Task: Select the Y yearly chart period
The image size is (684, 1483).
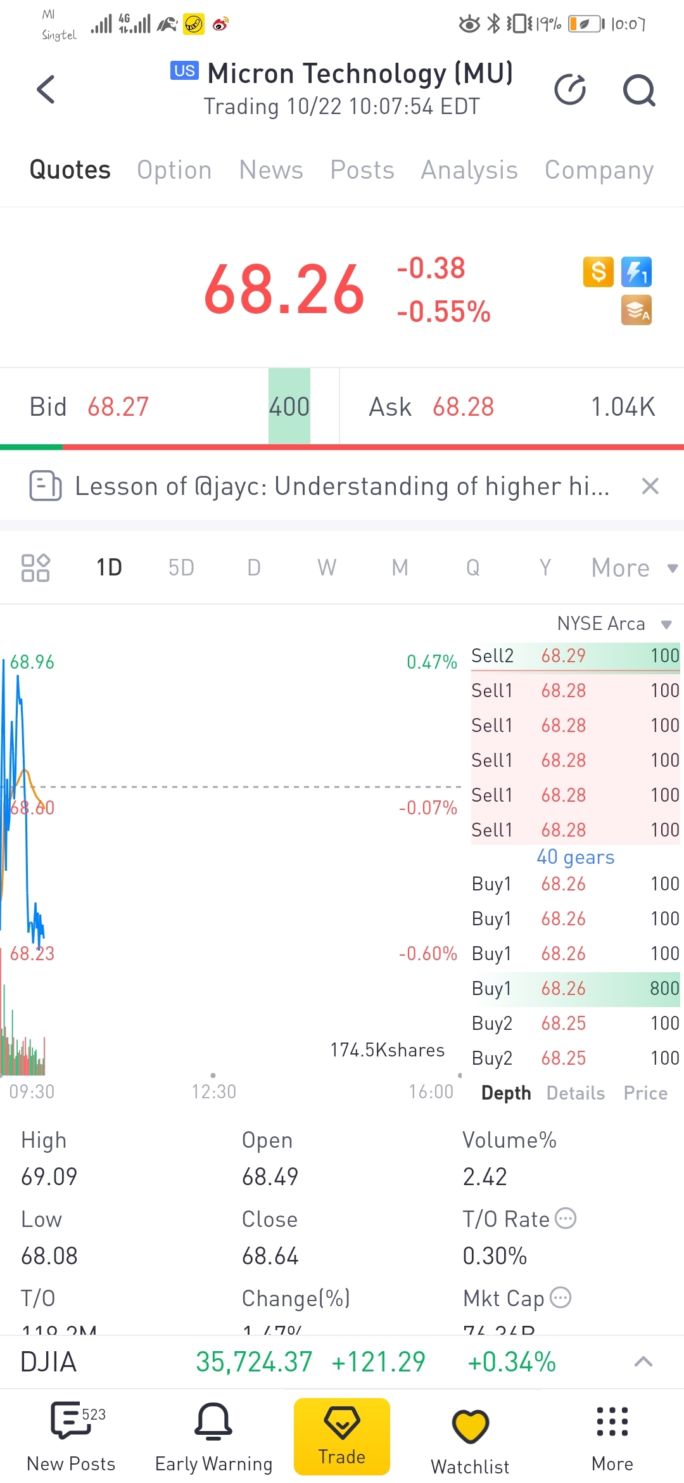Action: point(545,567)
